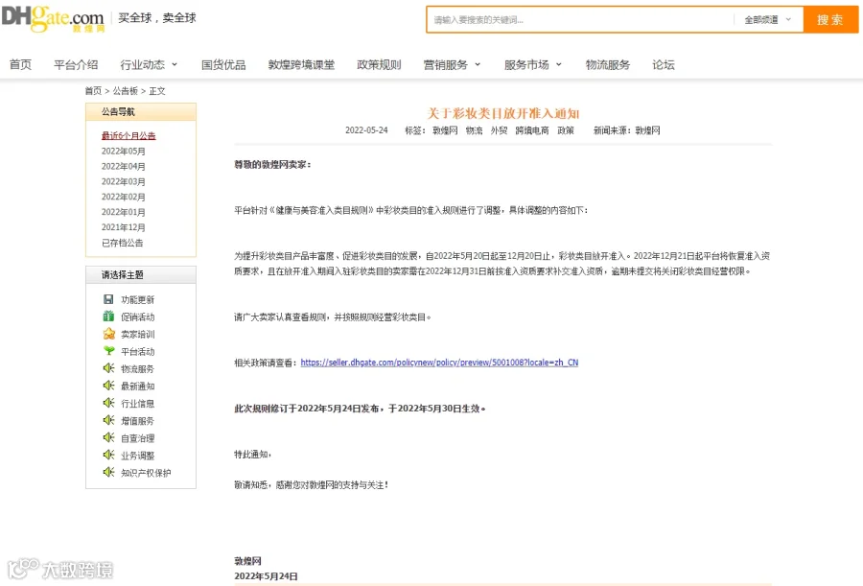Click the keyword search input field

pos(581,20)
